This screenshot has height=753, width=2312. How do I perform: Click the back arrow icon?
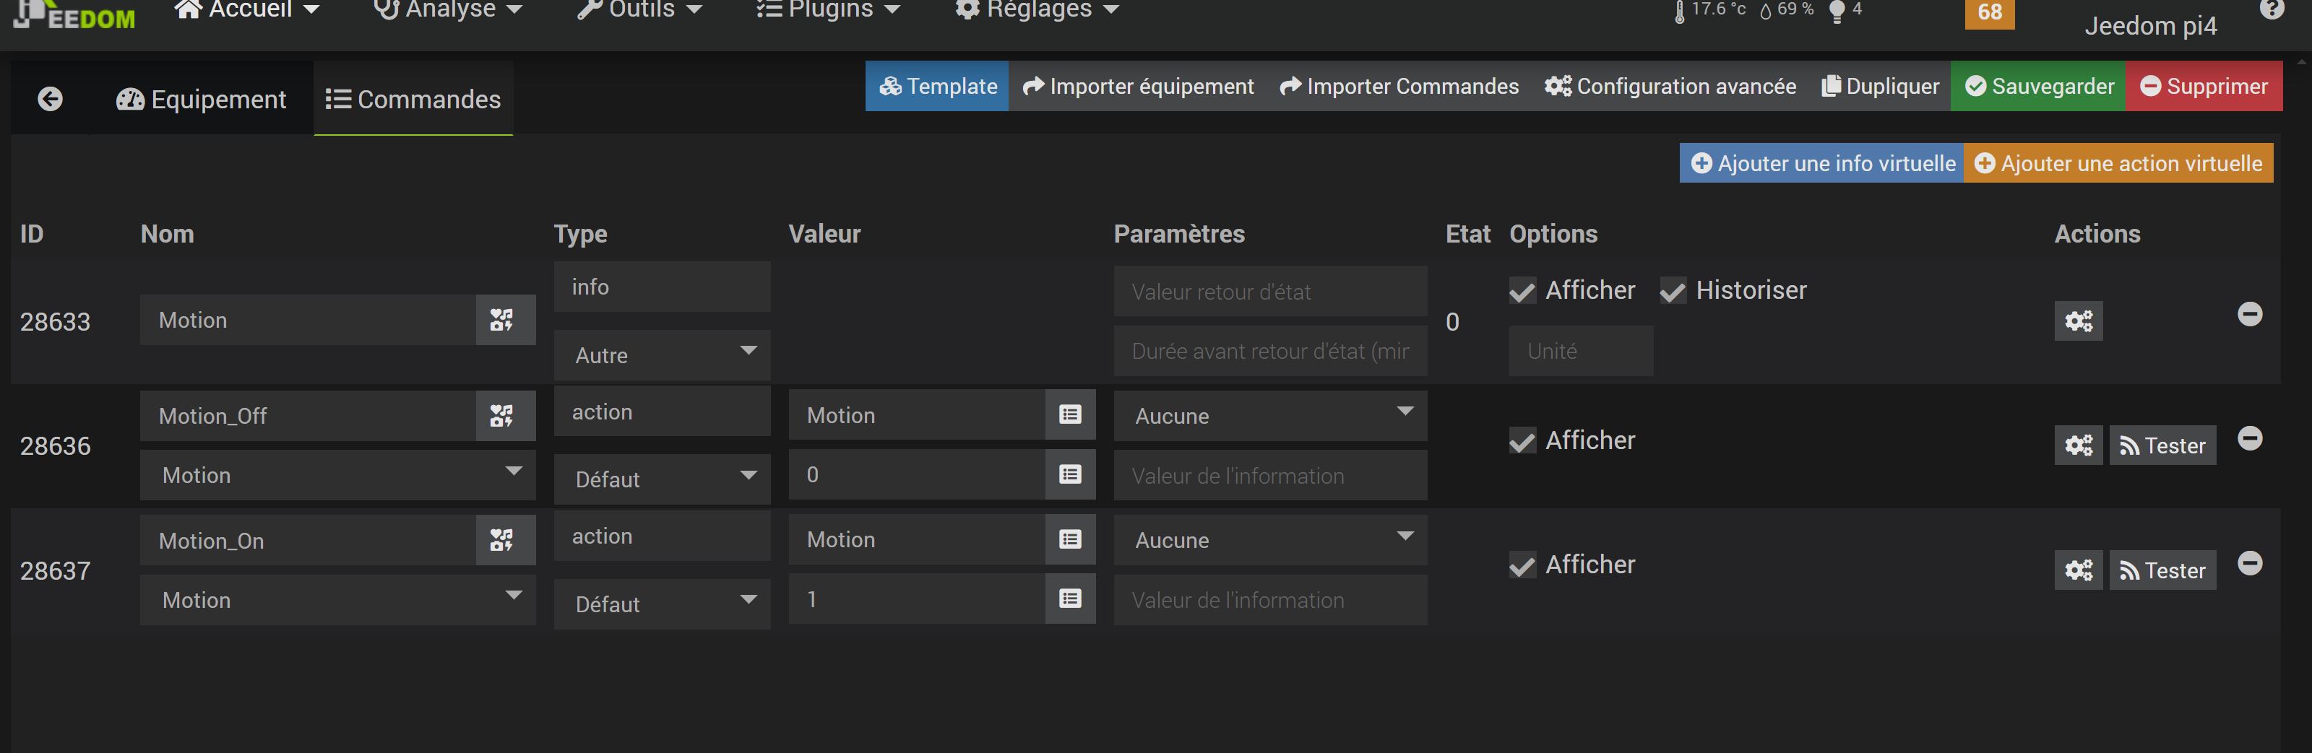coord(51,99)
